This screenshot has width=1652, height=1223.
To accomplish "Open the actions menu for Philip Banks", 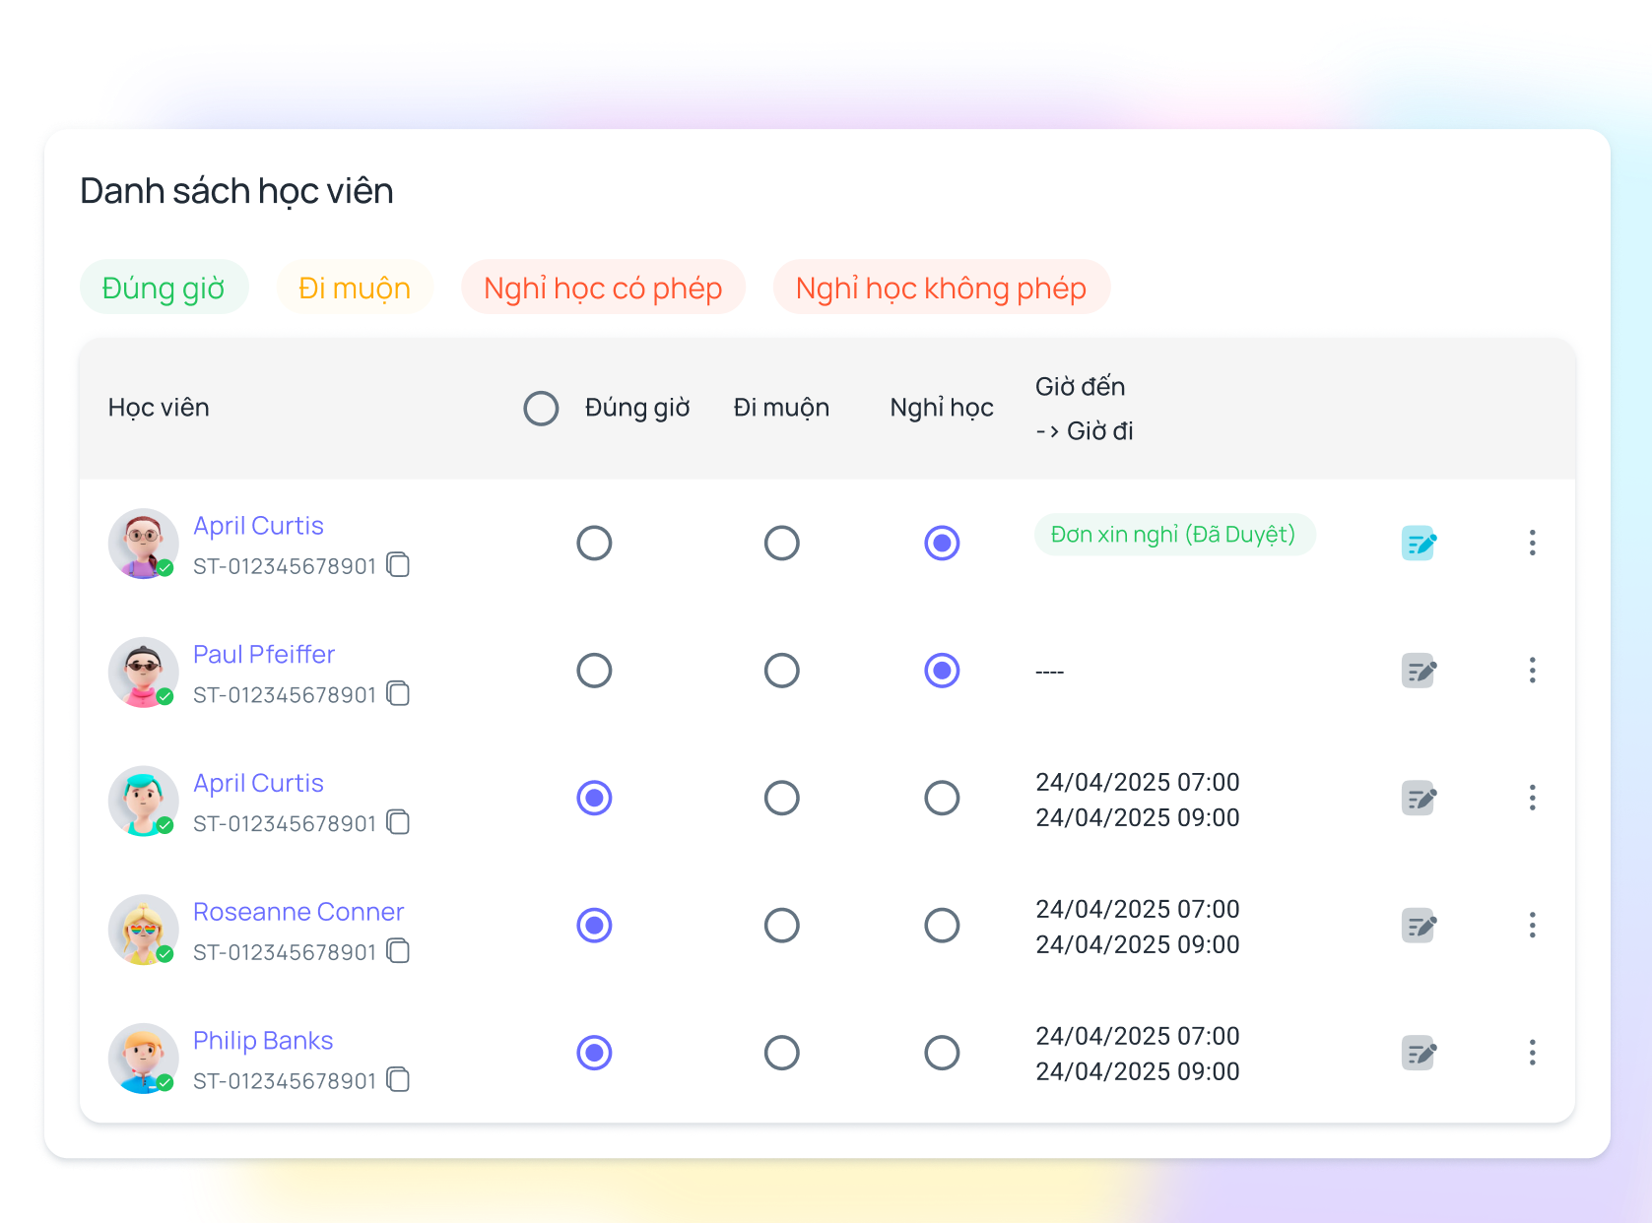I will (1533, 1053).
